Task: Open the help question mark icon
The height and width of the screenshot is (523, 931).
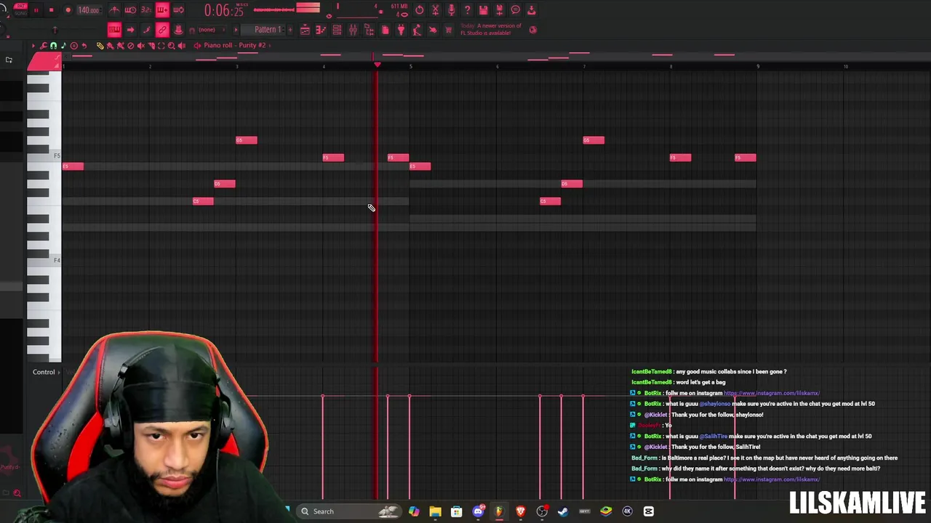Action: point(468,9)
